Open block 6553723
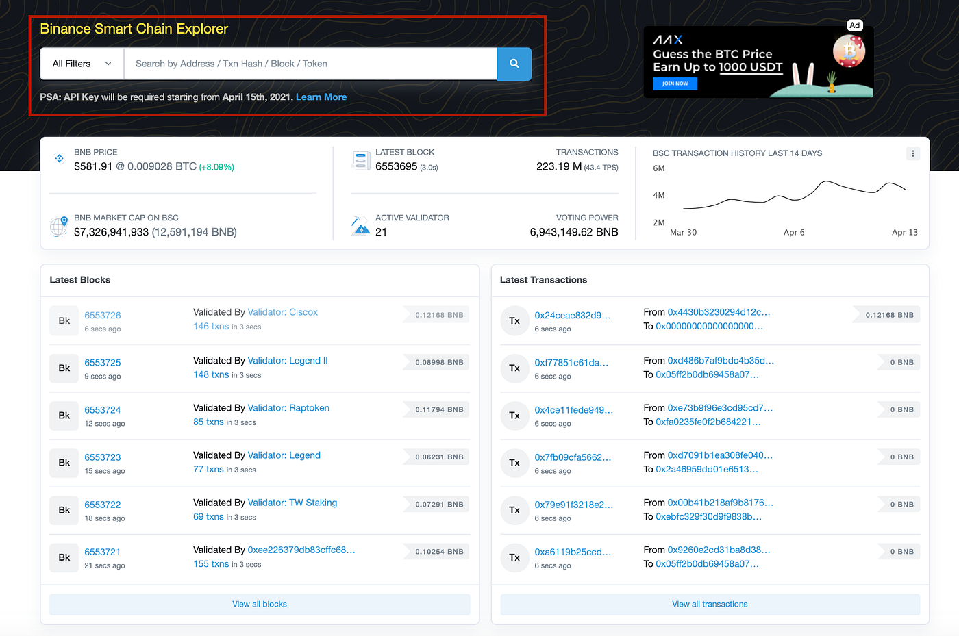This screenshot has height=636, width=959. click(103, 457)
